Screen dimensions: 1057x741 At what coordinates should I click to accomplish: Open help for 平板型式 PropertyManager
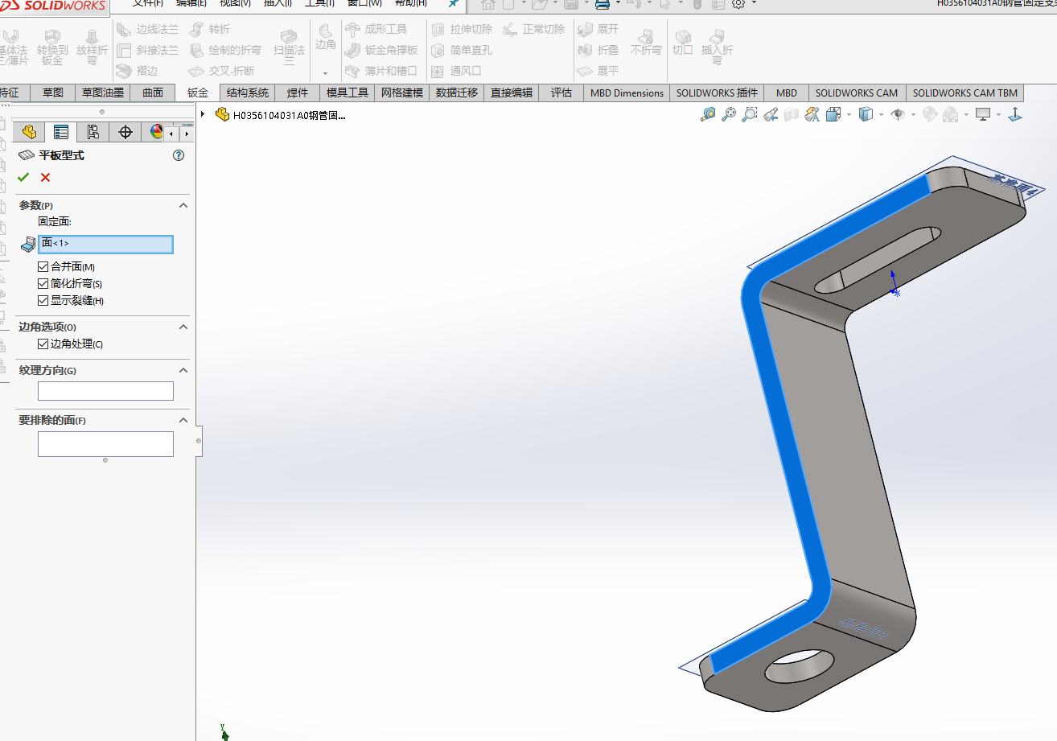tap(179, 155)
